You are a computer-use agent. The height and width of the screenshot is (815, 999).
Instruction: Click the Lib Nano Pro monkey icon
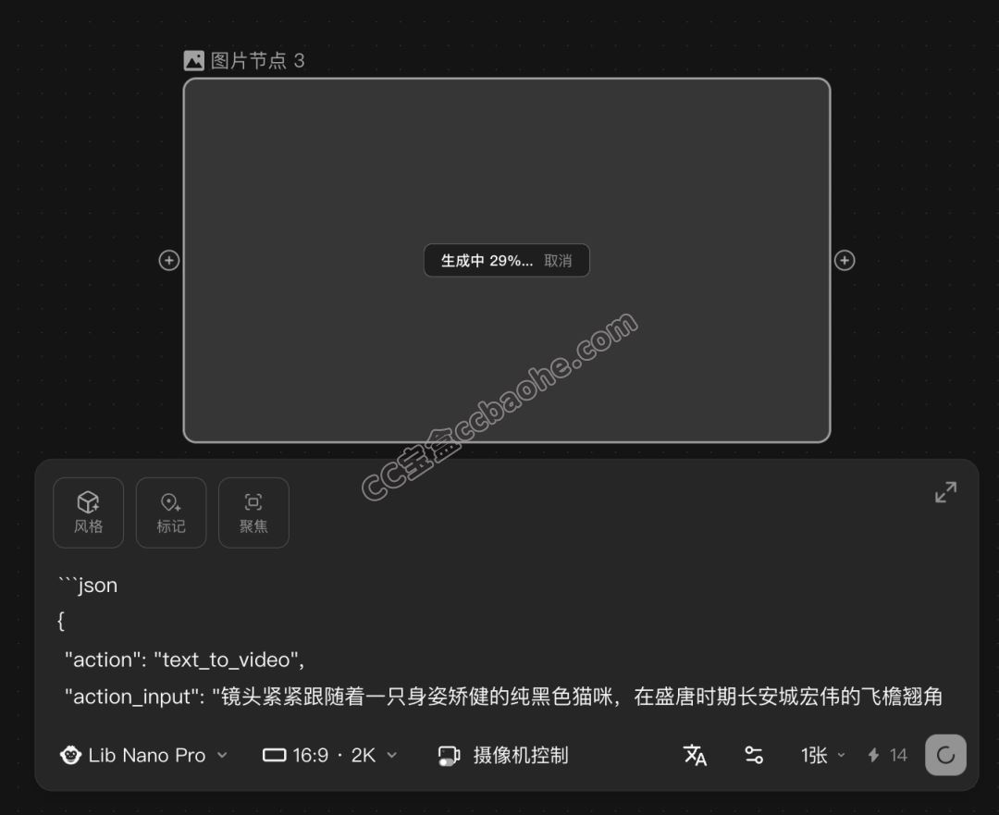(70, 755)
